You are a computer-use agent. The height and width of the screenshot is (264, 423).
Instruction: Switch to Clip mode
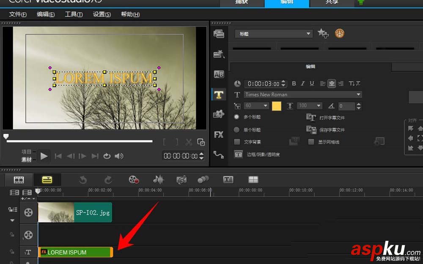coord(27,159)
